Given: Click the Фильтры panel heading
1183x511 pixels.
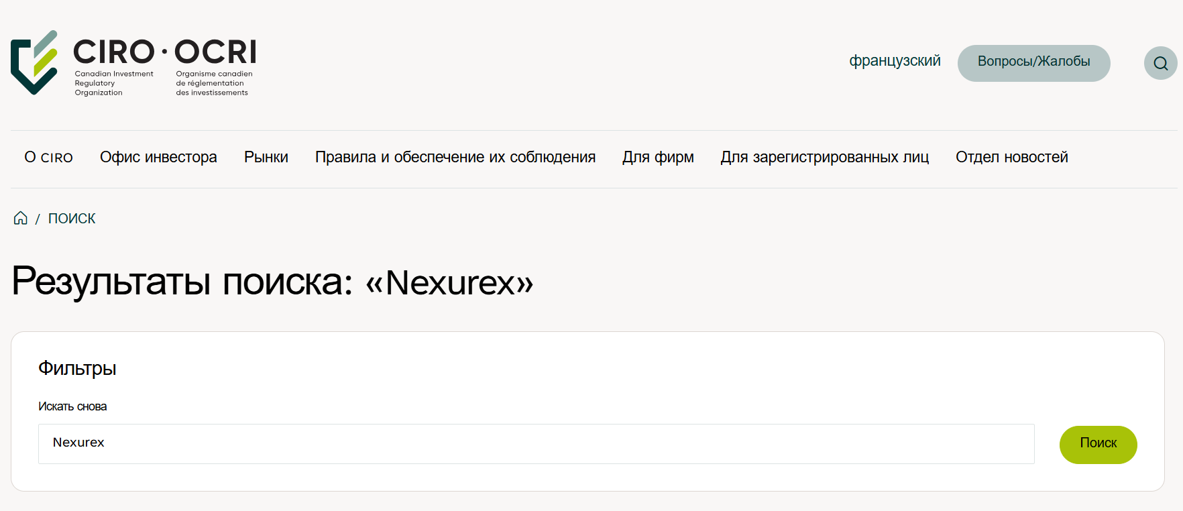Looking at the screenshot, I should (78, 368).
